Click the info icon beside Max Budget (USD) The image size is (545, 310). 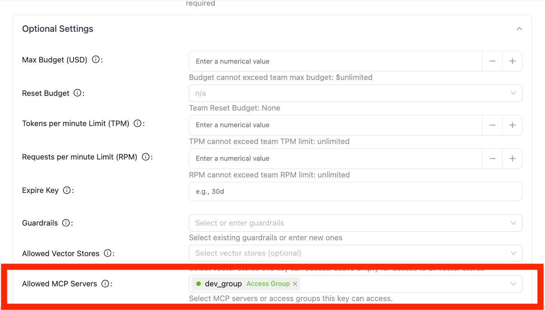click(96, 60)
